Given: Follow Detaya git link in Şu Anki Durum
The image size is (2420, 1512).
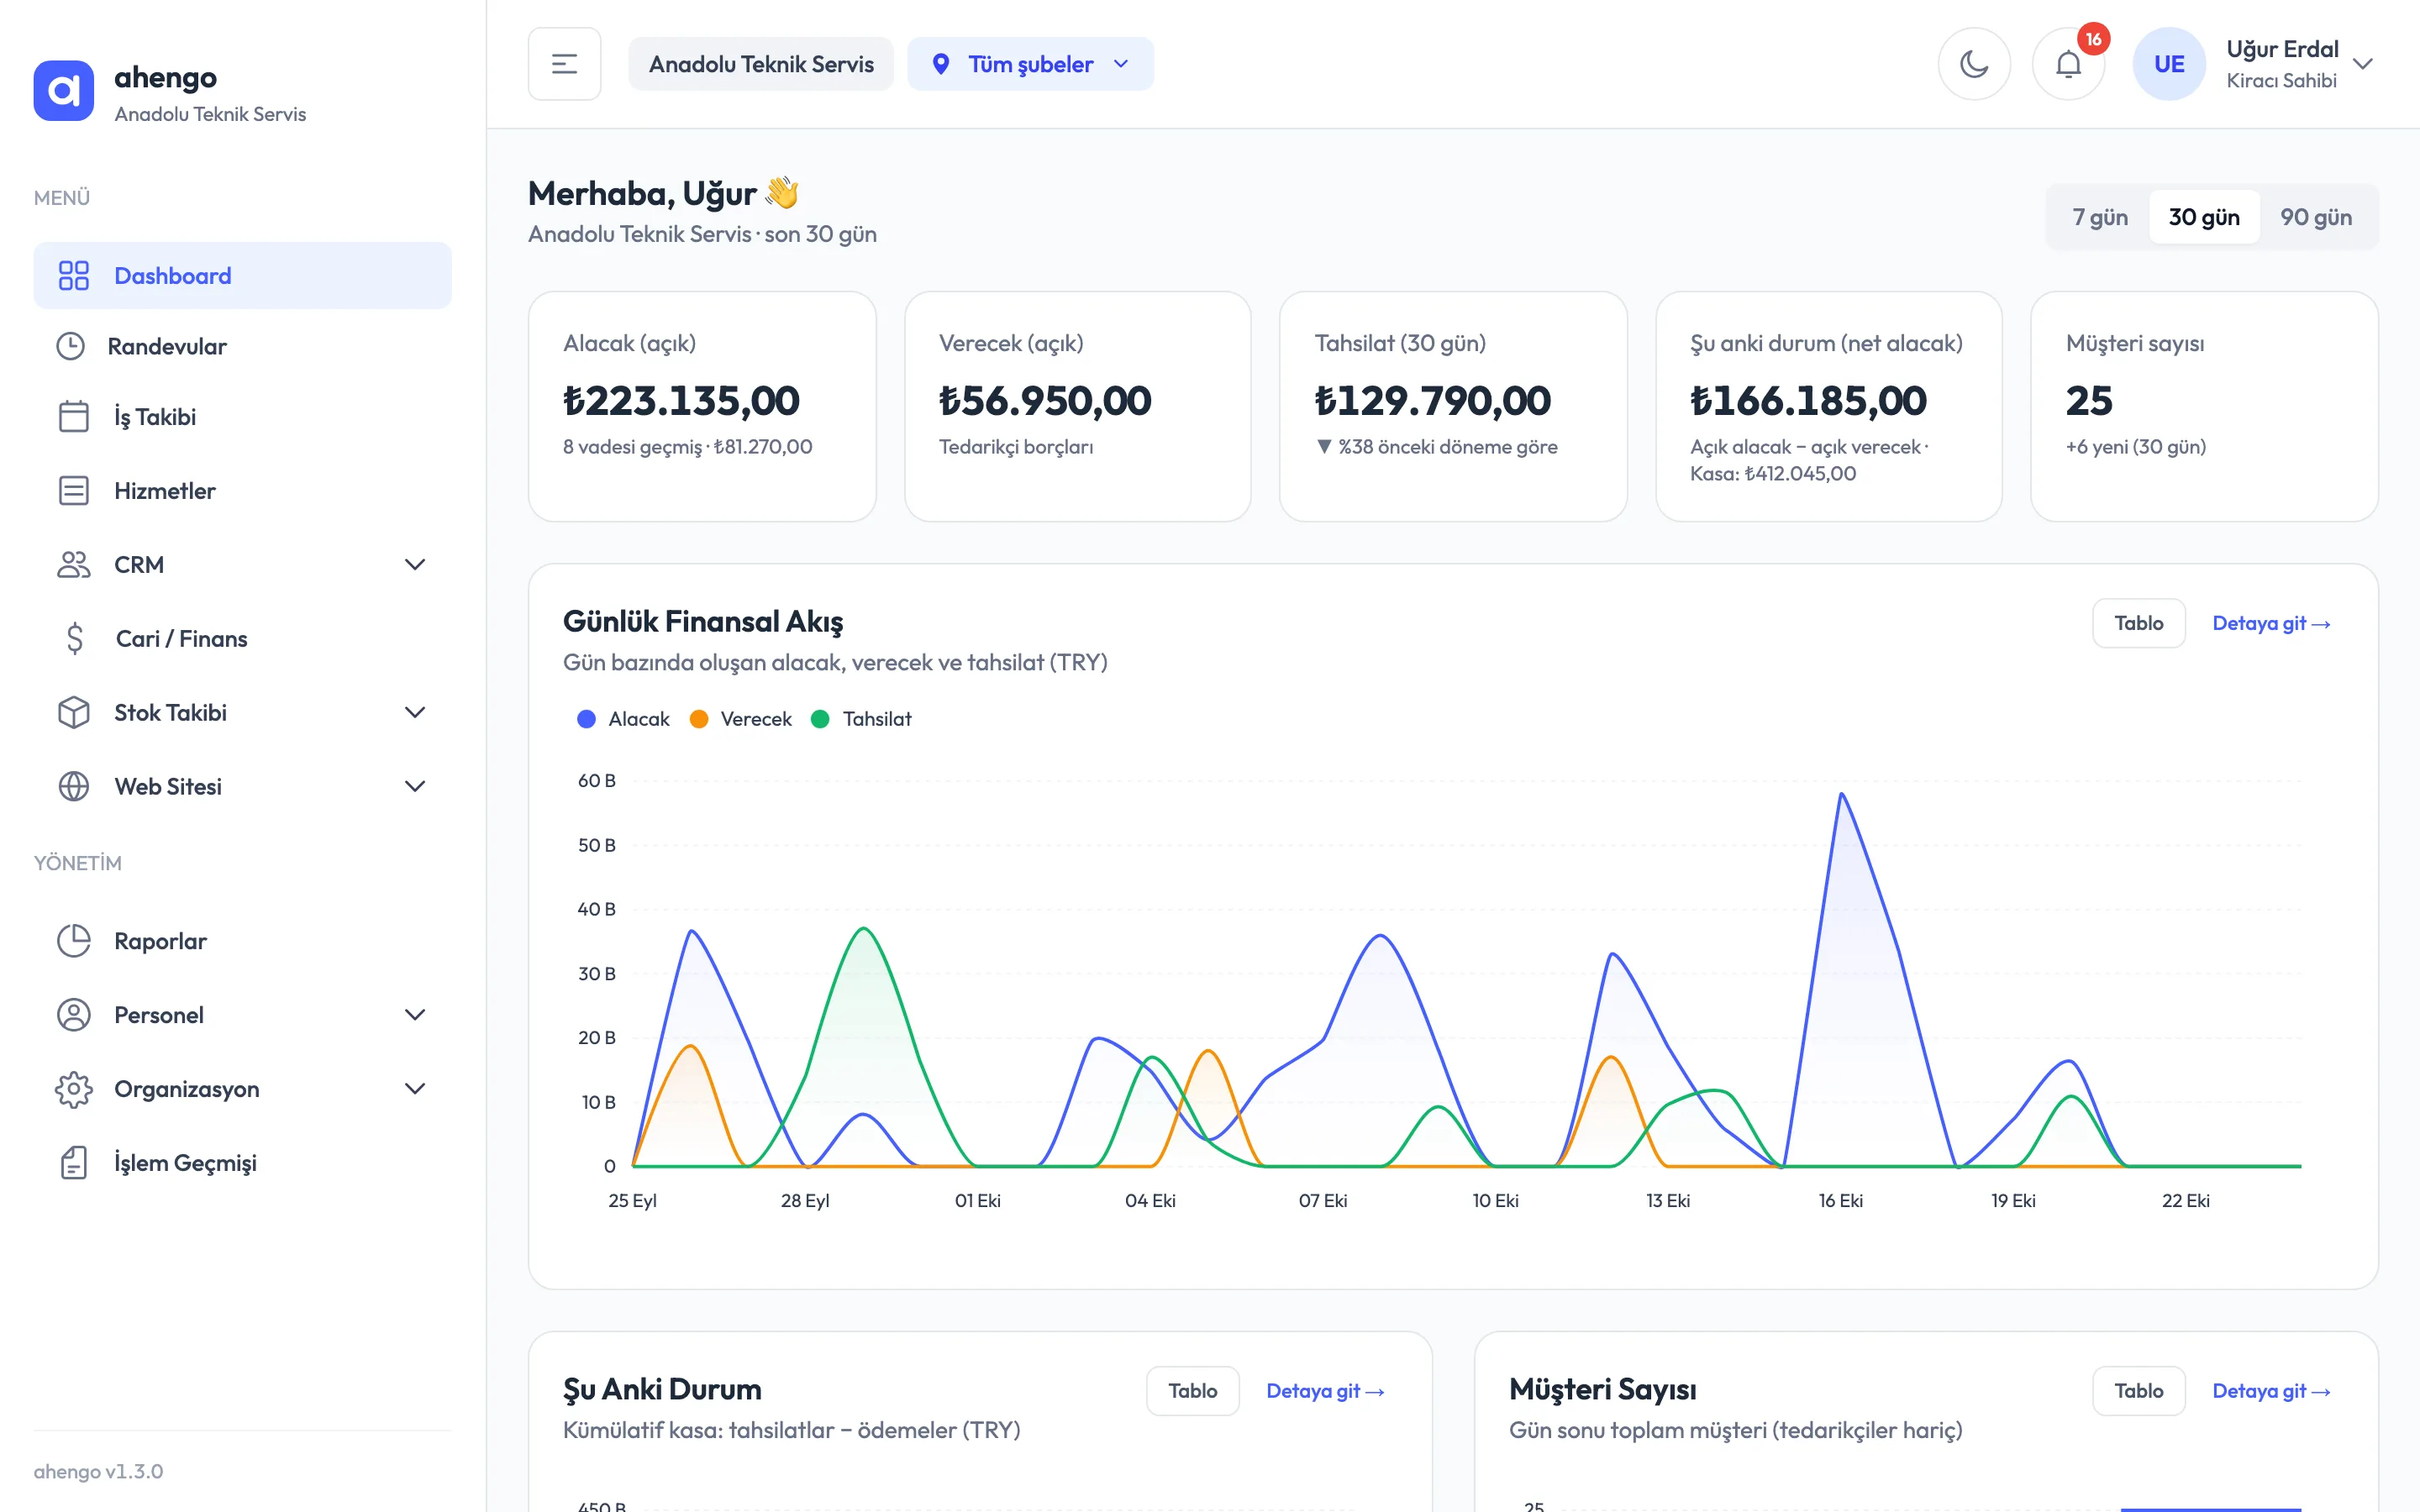Looking at the screenshot, I should [1325, 1390].
